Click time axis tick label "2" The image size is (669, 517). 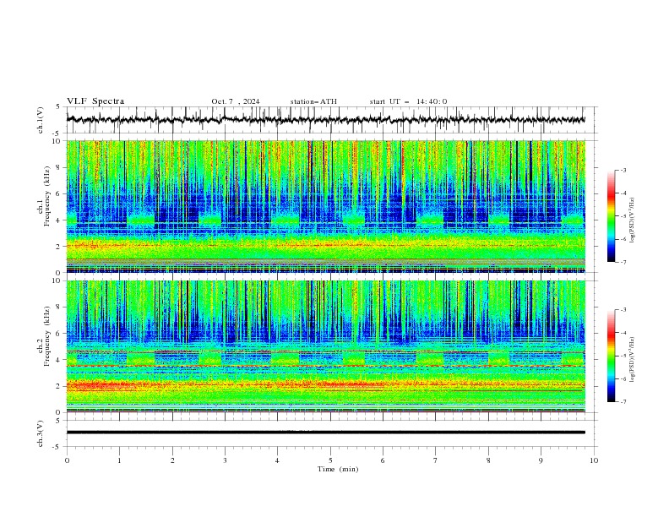172,460
